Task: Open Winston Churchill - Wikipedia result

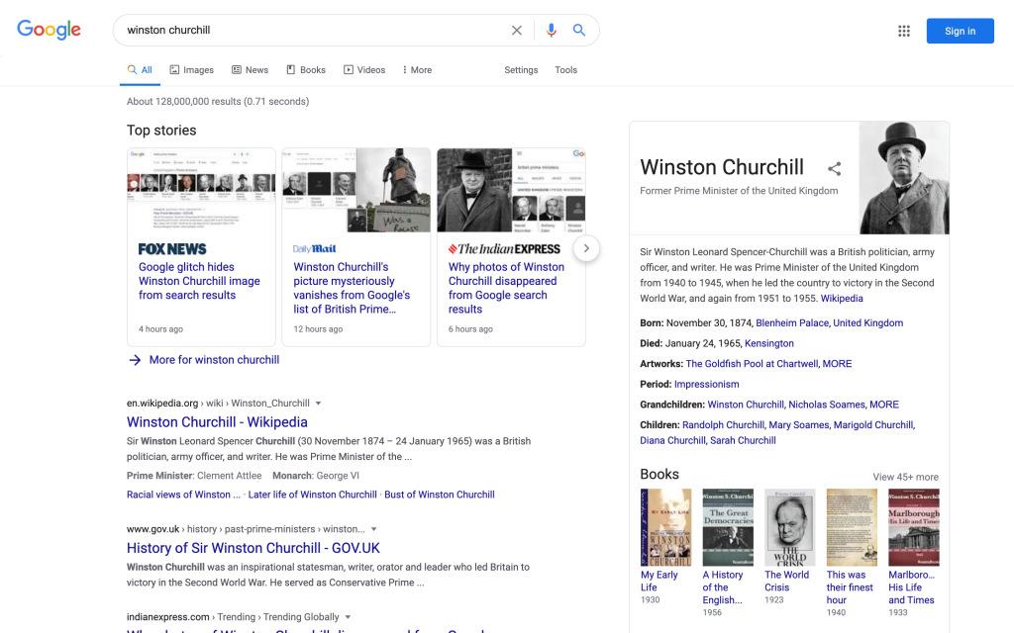Action: [217, 421]
